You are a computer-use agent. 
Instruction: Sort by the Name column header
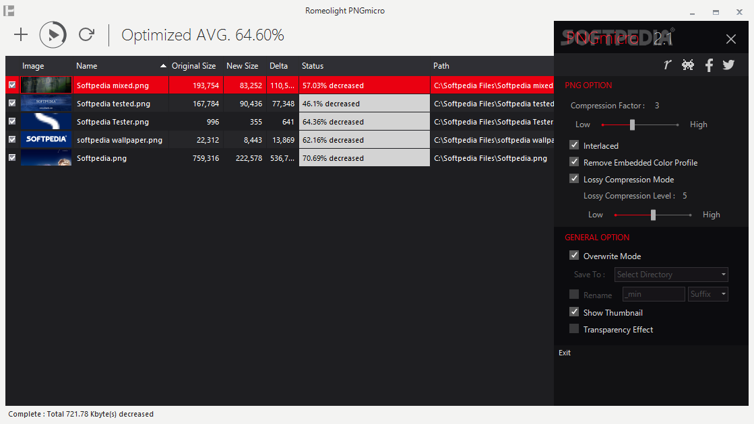click(x=120, y=66)
